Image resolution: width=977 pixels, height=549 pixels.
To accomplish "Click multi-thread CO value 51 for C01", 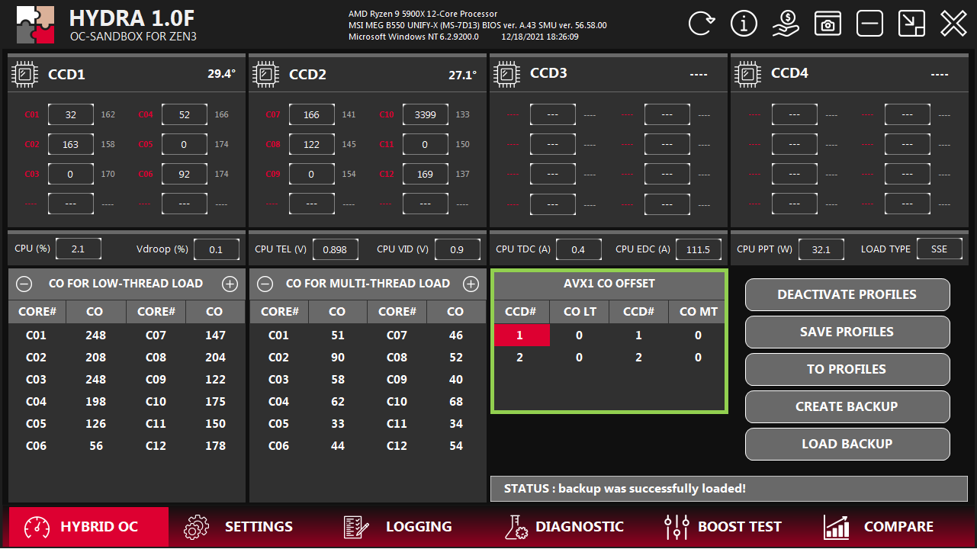I will click(337, 335).
